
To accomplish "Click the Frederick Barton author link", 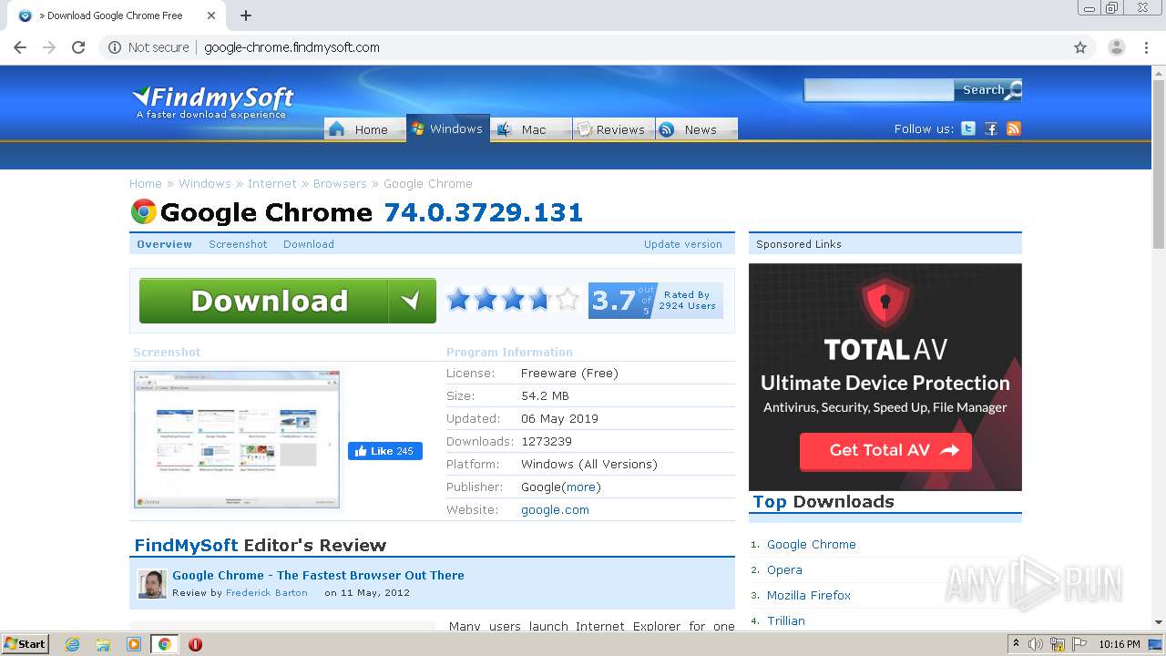I will pos(267,592).
